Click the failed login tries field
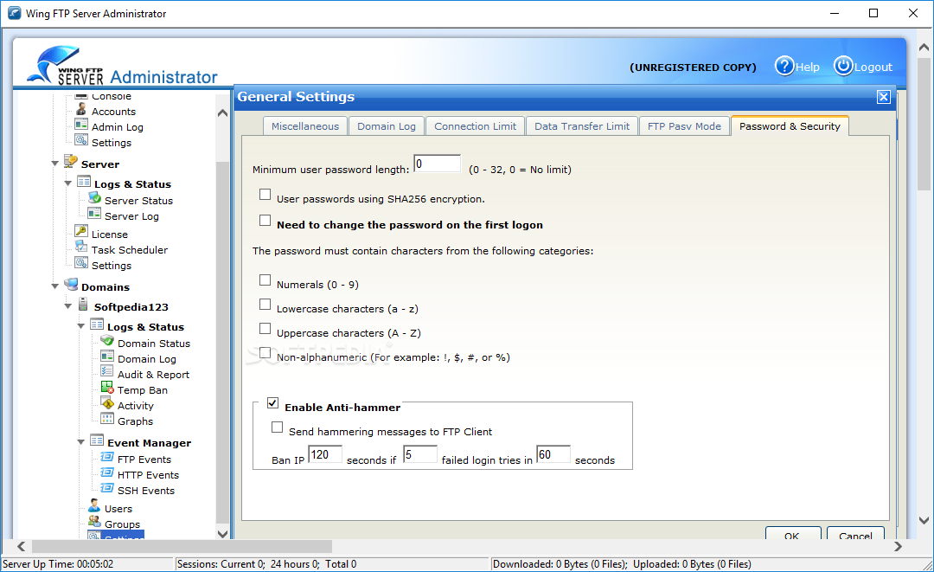The image size is (934, 572). pos(420,454)
